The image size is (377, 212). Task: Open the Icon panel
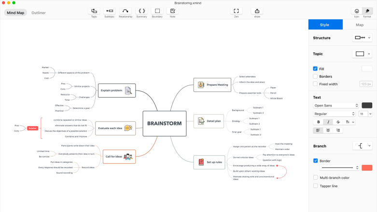[x=357, y=11]
